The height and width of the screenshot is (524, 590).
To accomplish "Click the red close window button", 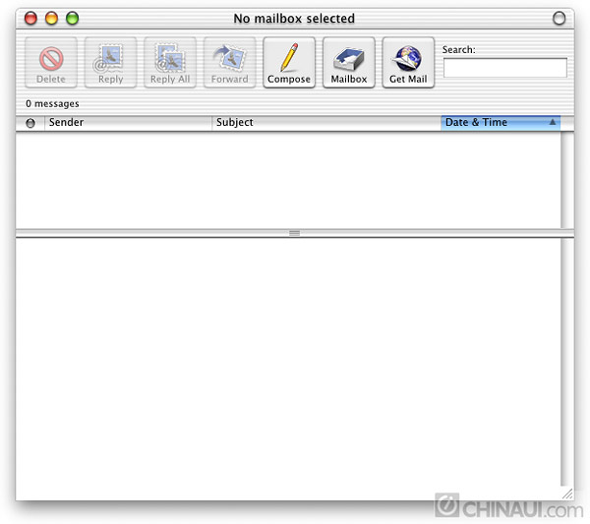I will click(30, 18).
